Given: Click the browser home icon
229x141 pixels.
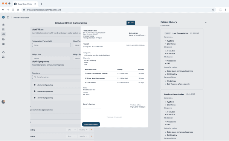Looking at the screenshot, I should pyautogui.click(x=18, y=10).
